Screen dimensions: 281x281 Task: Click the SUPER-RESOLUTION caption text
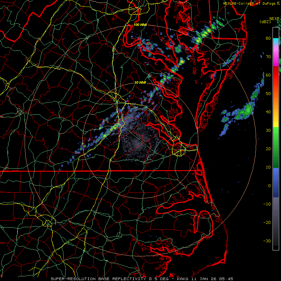(73, 279)
